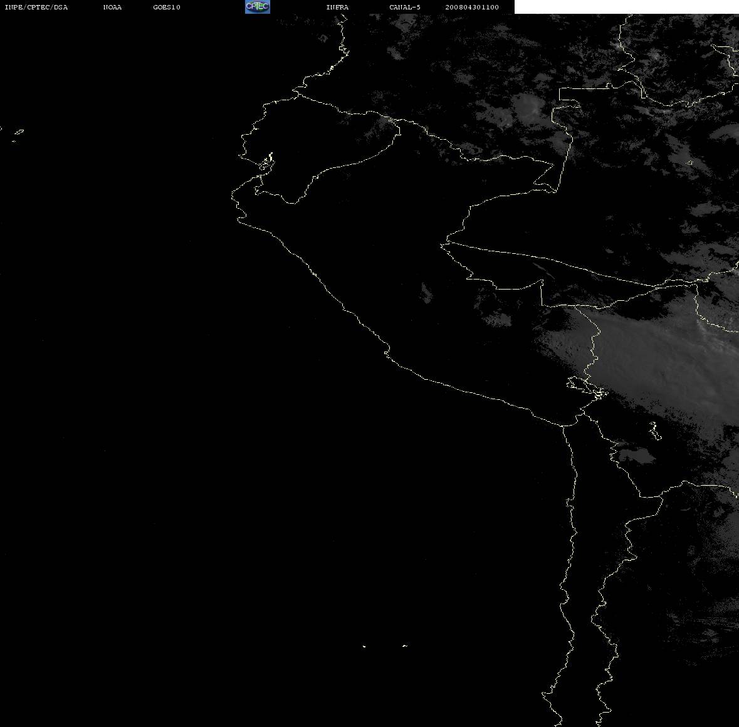Select the GOES10 satellite label
The width and height of the screenshot is (739, 727).
[166, 7]
